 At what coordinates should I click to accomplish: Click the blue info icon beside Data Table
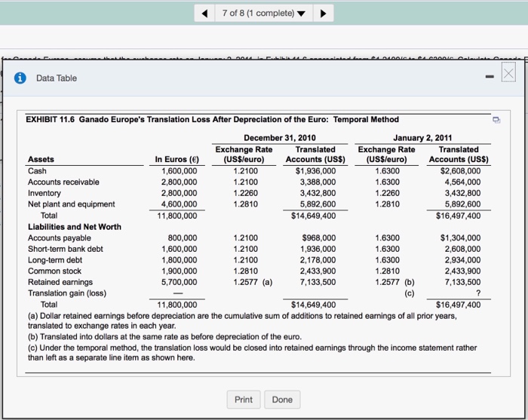[20, 78]
